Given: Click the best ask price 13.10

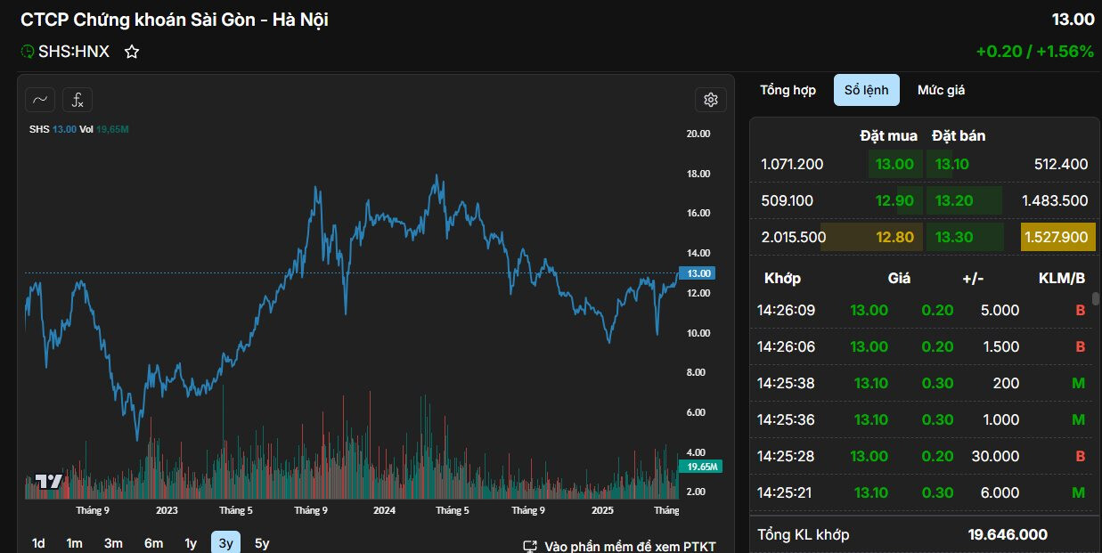Looking at the screenshot, I should point(951,164).
